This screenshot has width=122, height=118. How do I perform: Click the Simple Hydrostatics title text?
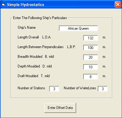[x=25, y=5]
